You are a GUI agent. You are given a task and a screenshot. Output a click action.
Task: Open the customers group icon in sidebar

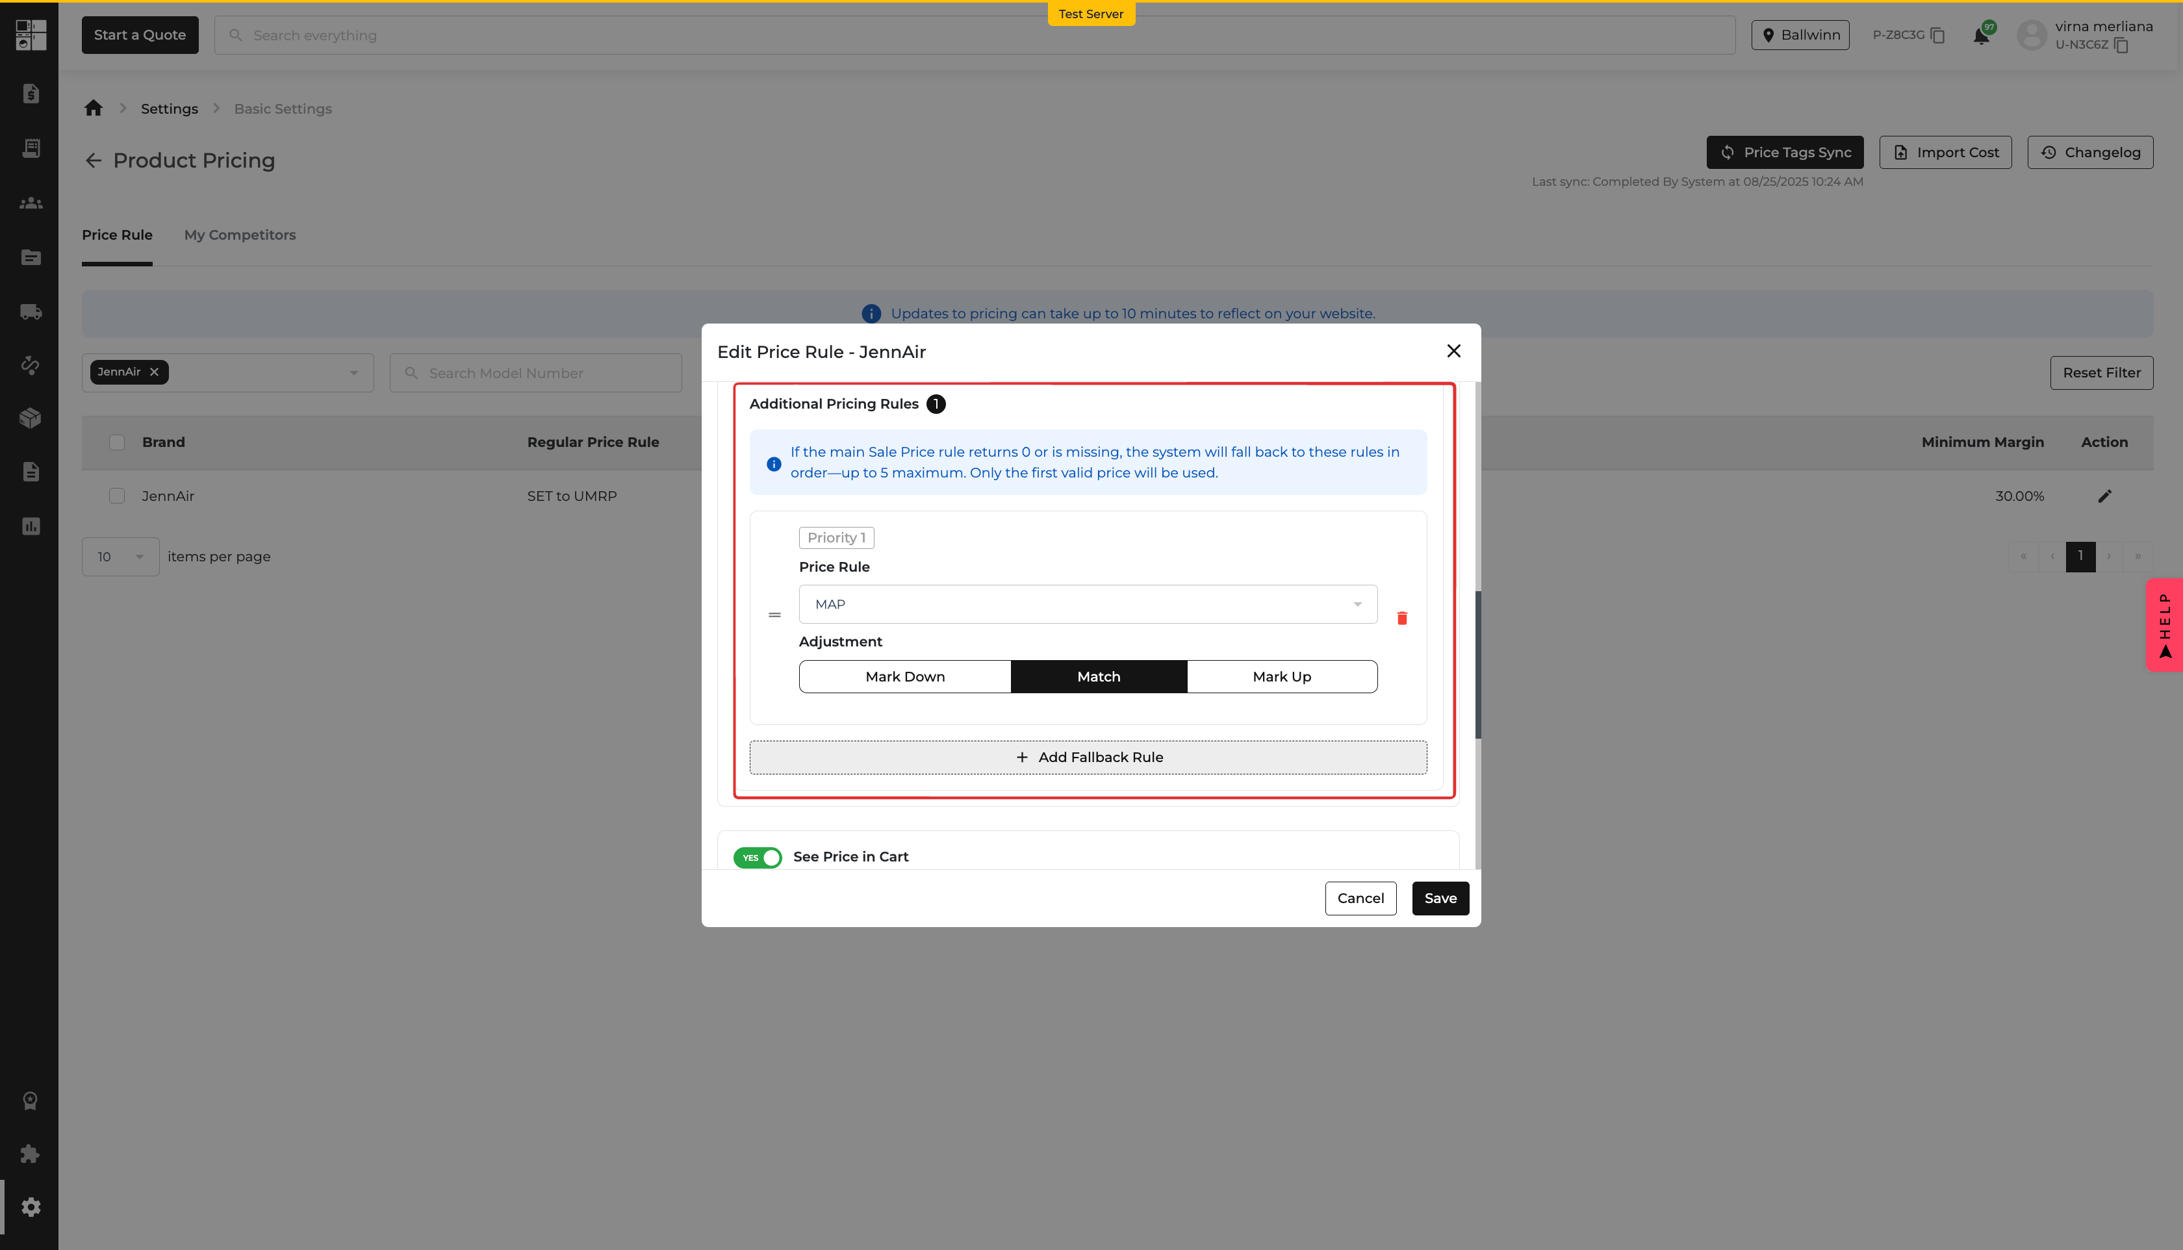(31, 203)
